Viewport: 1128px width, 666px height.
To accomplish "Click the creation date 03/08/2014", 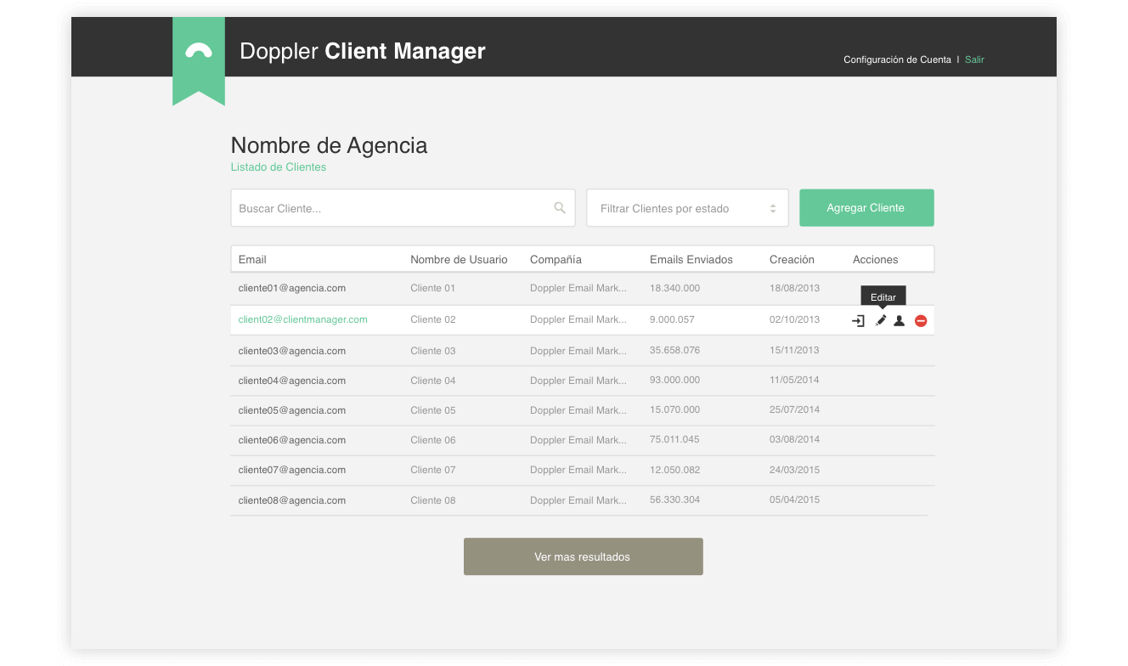I will pyautogui.click(x=795, y=439).
